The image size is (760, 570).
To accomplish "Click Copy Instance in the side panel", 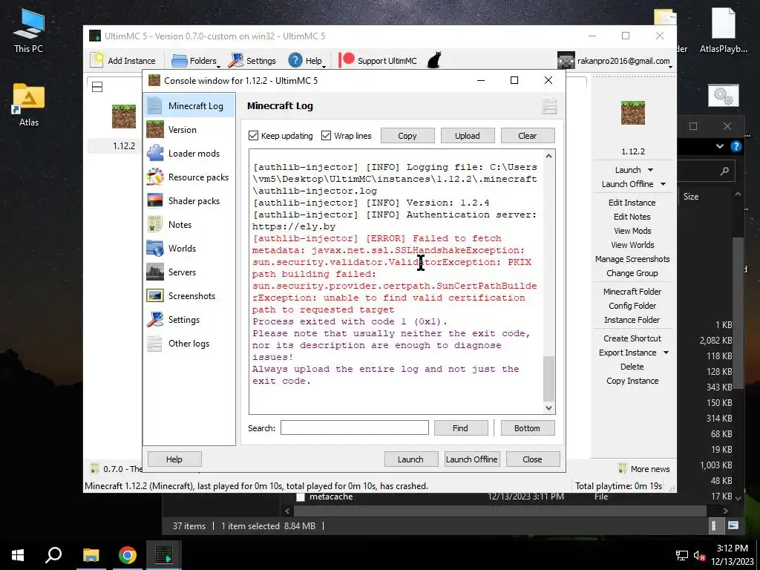I will [x=632, y=381].
